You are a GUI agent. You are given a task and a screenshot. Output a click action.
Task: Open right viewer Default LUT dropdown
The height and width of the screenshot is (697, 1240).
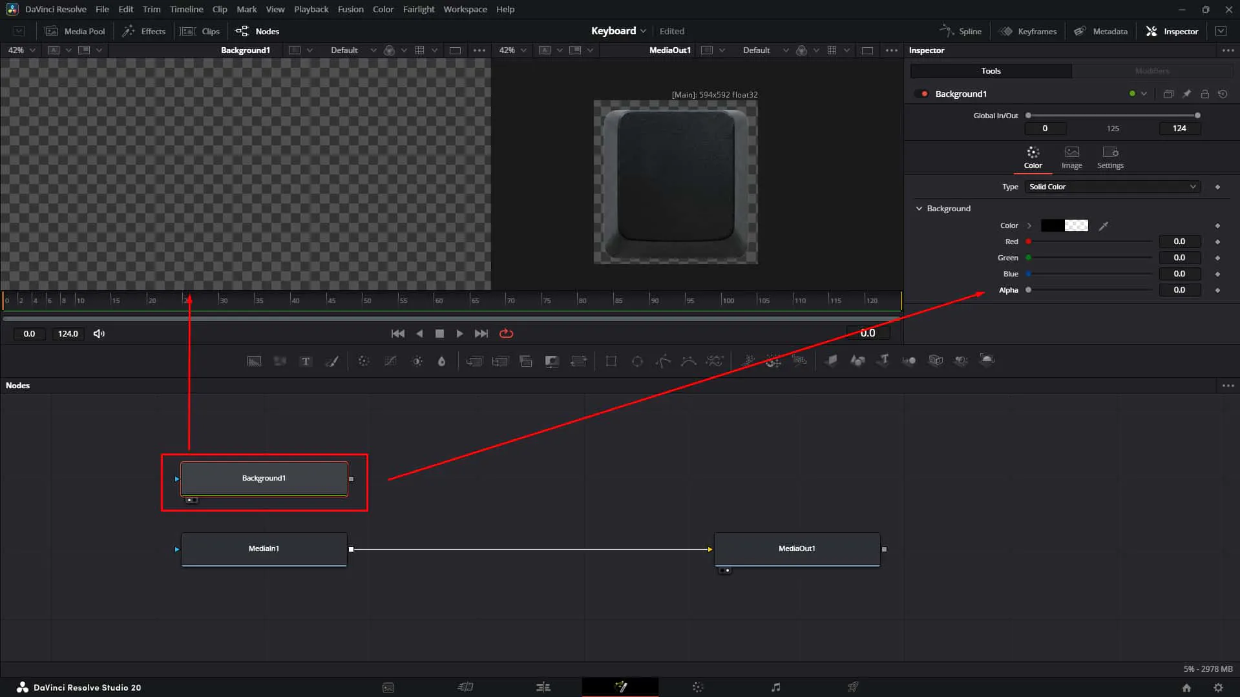click(x=765, y=50)
